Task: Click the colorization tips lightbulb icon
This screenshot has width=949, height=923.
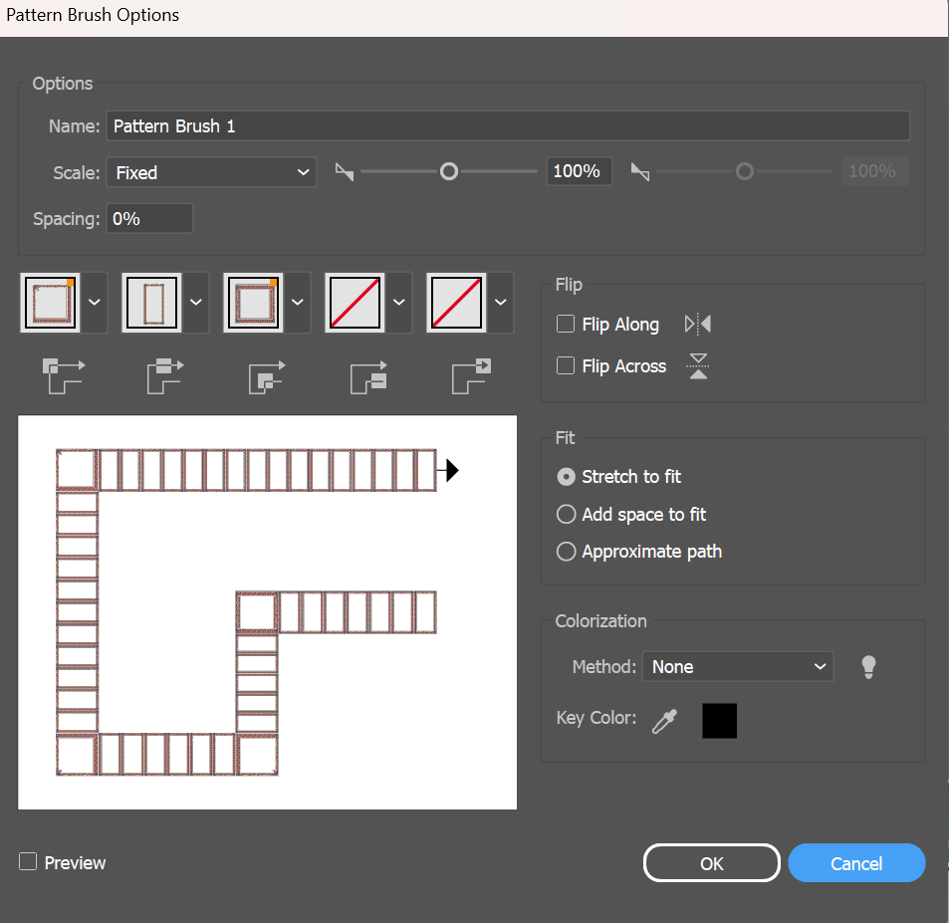Action: click(x=868, y=667)
